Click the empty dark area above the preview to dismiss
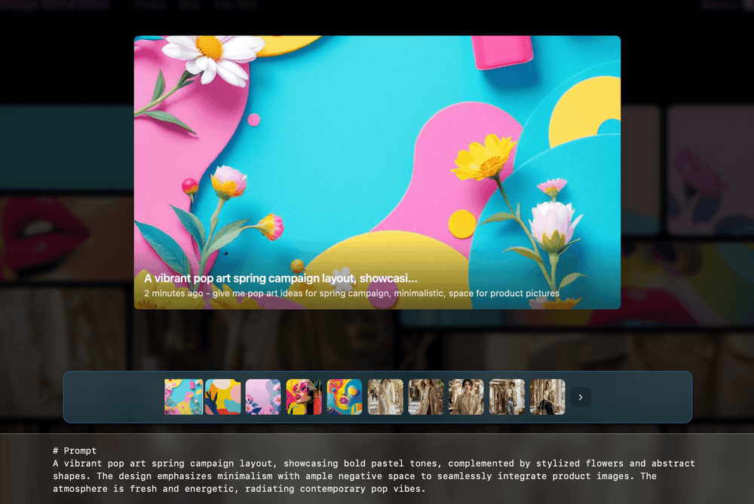 point(377,19)
